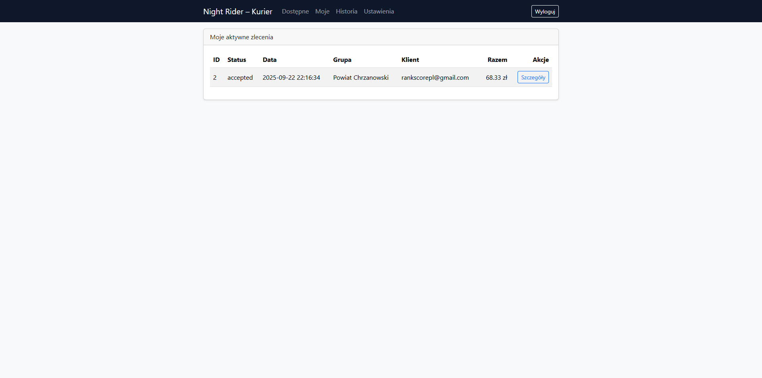
Task: Click the Night Rider – Kurier brand link
Action: [237, 12]
